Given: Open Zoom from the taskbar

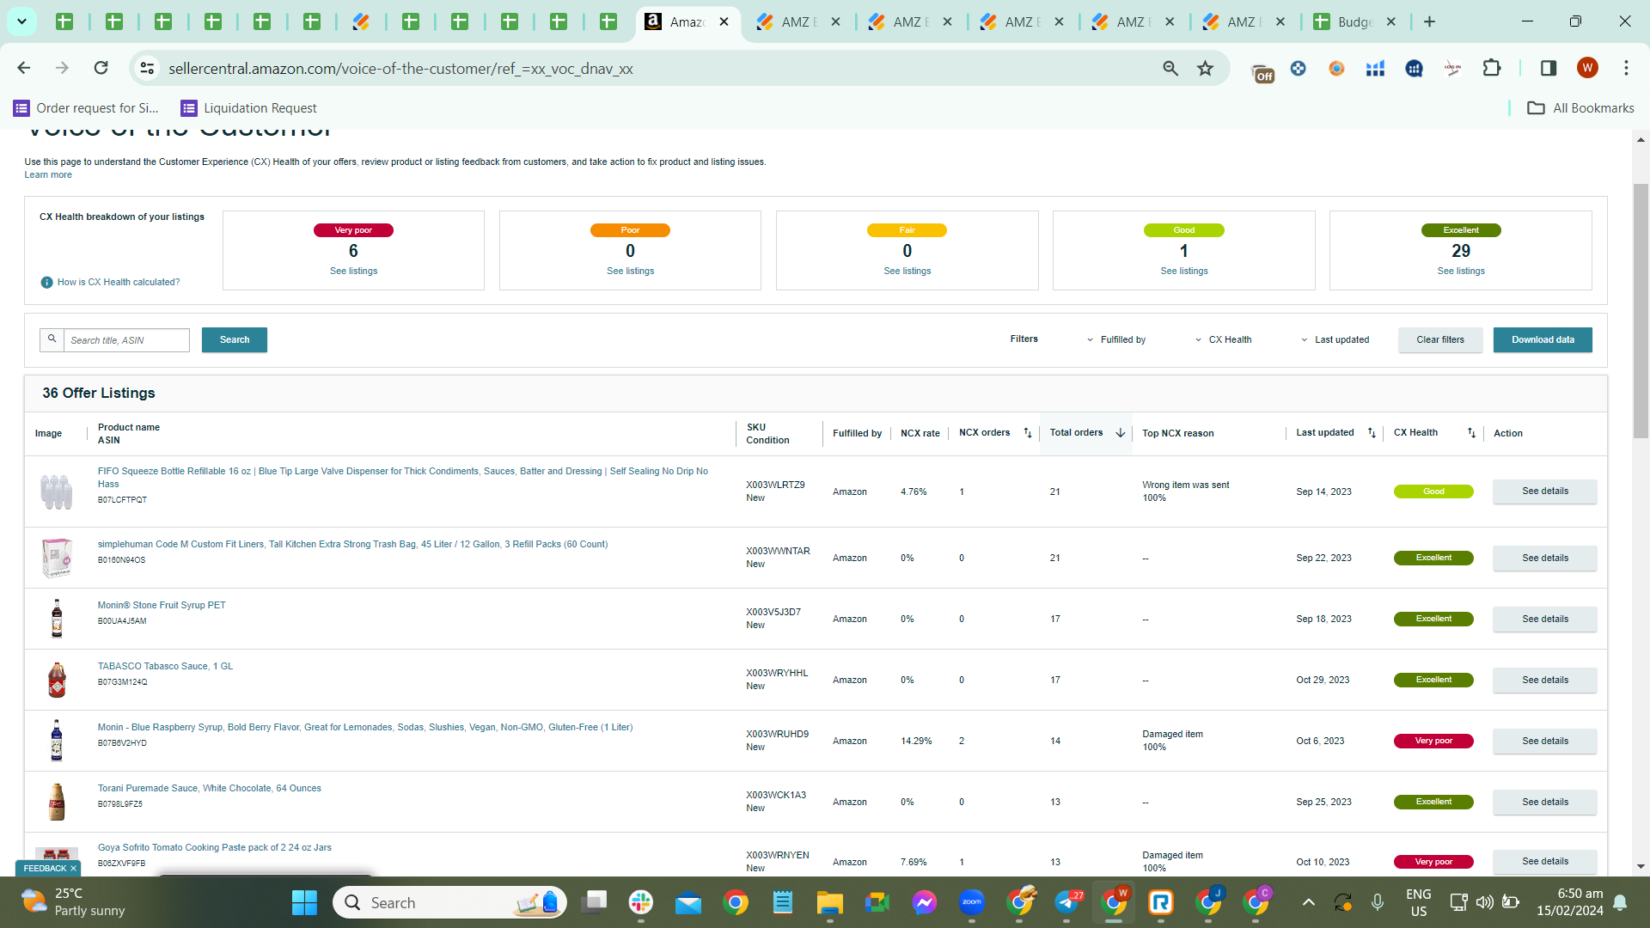Looking at the screenshot, I should point(972,902).
